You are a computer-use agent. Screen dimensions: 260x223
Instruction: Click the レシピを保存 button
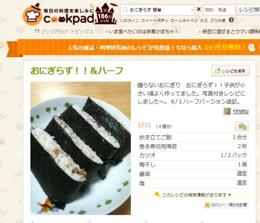[230, 71]
